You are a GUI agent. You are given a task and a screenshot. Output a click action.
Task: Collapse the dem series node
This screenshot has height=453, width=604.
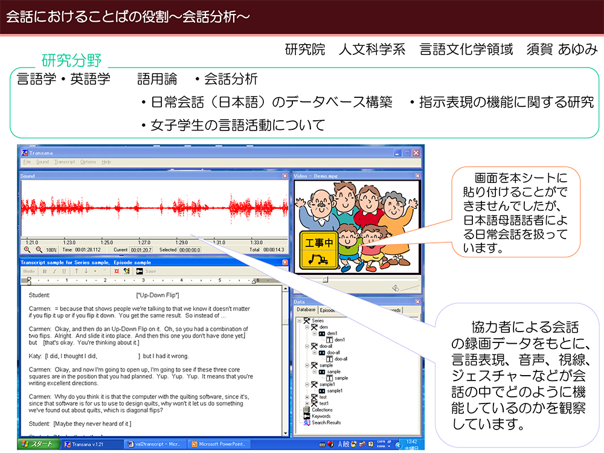pos(307,327)
